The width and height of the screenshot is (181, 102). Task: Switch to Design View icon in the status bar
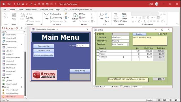[176, 100]
